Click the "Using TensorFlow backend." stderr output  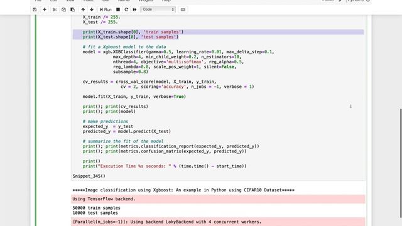104,199
